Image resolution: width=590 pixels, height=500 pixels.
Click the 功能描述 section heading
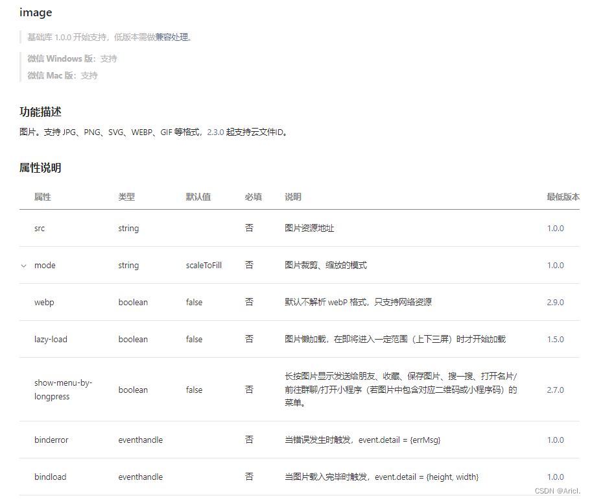click(x=40, y=112)
